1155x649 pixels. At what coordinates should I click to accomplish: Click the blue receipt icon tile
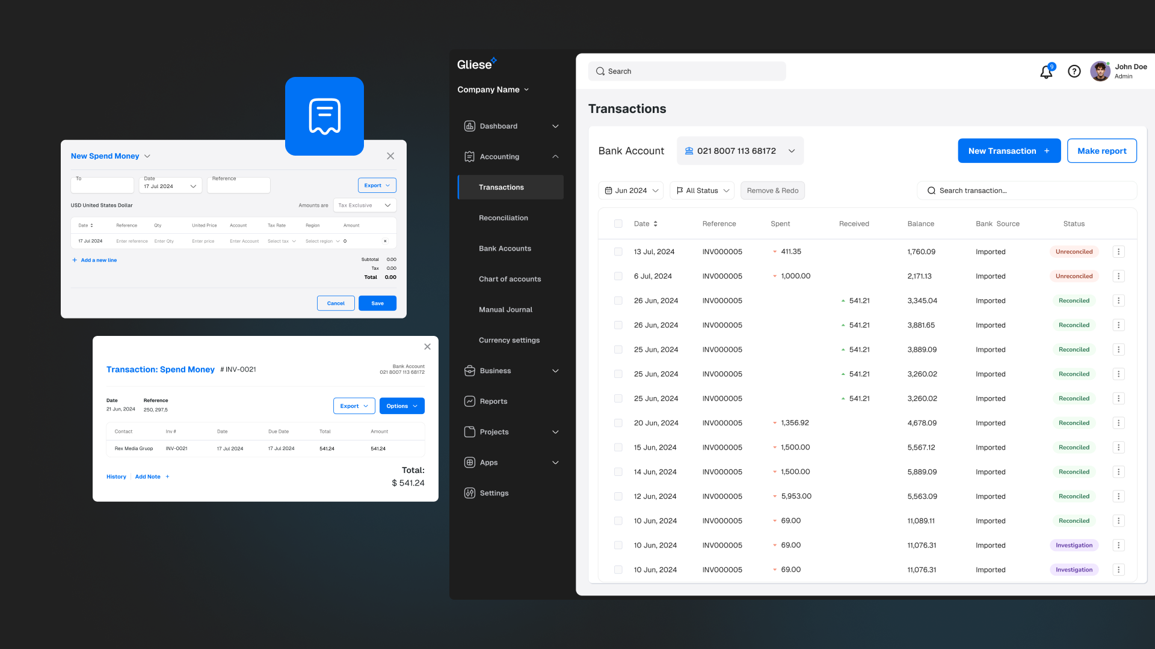tap(324, 116)
